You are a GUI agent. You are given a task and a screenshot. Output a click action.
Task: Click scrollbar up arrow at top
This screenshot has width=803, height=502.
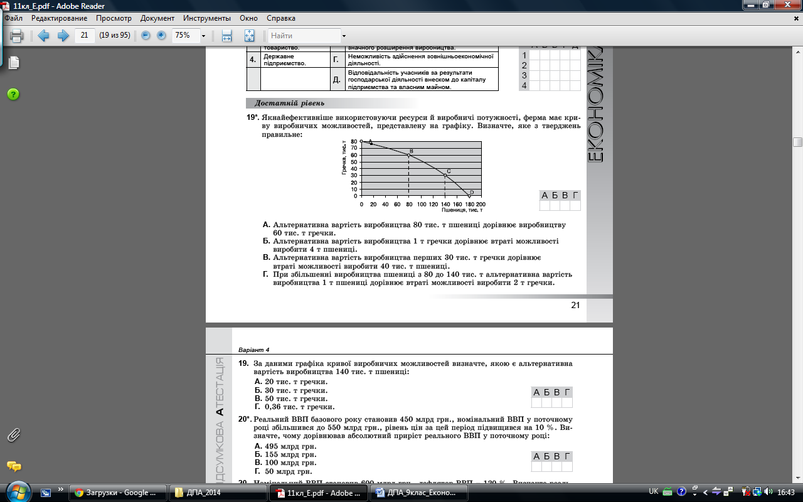coord(797,51)
